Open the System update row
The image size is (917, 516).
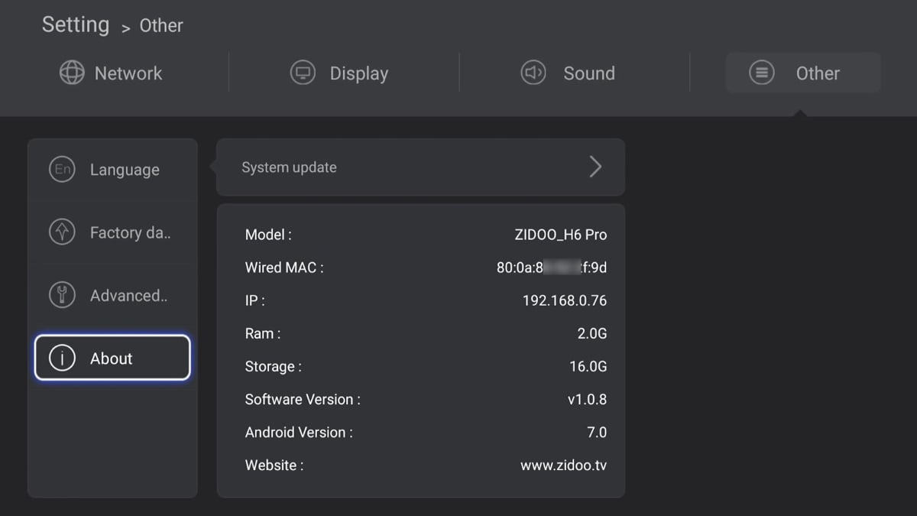pyautogui.click(x=420, y=167)
